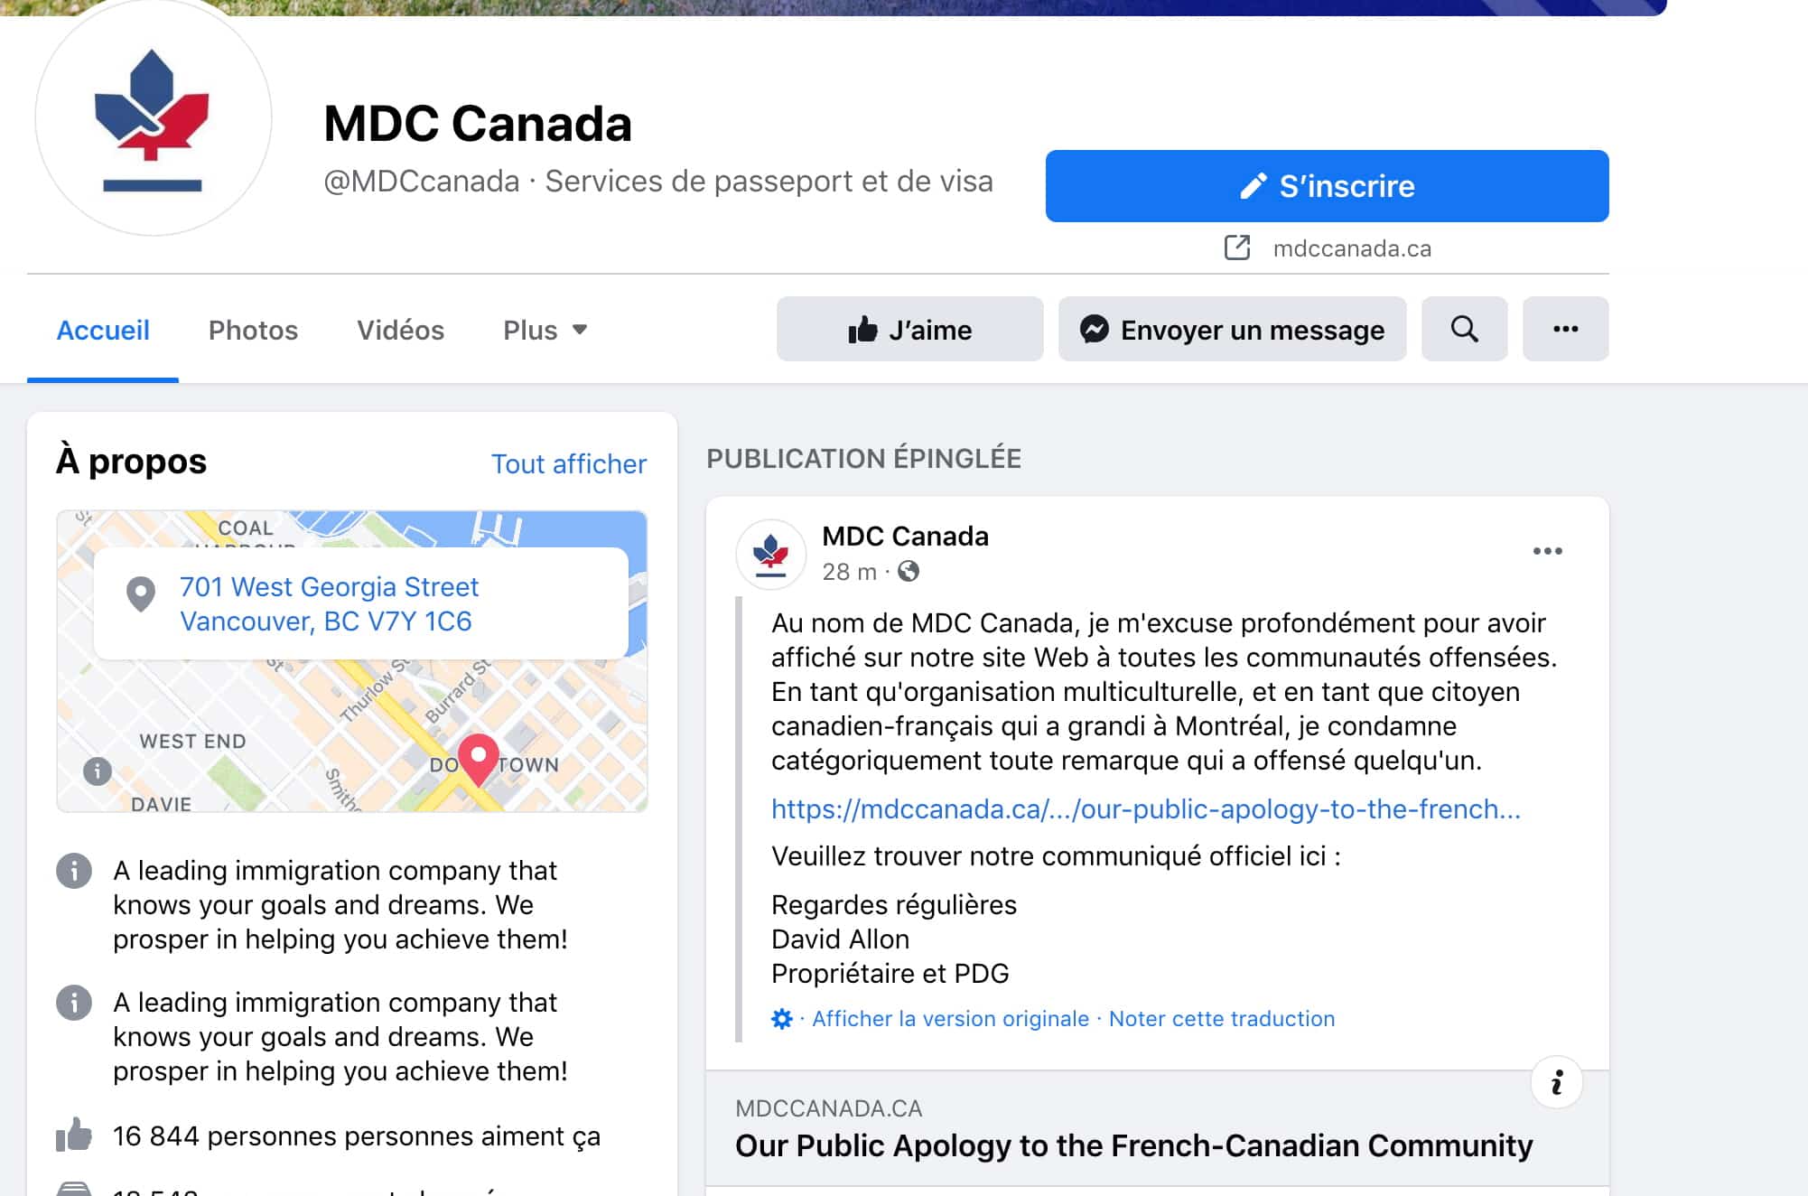Open the Vidéos tab

click(x=400, y=330)
